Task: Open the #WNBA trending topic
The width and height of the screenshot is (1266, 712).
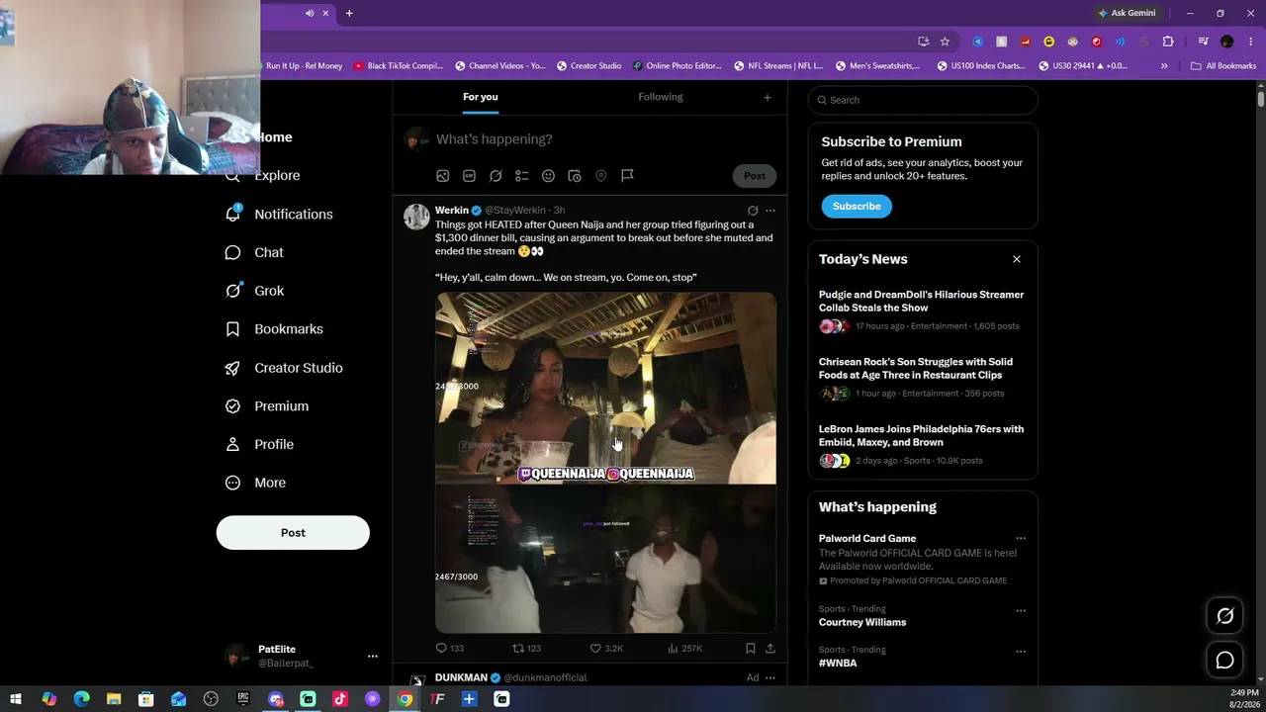Action: 838,663
